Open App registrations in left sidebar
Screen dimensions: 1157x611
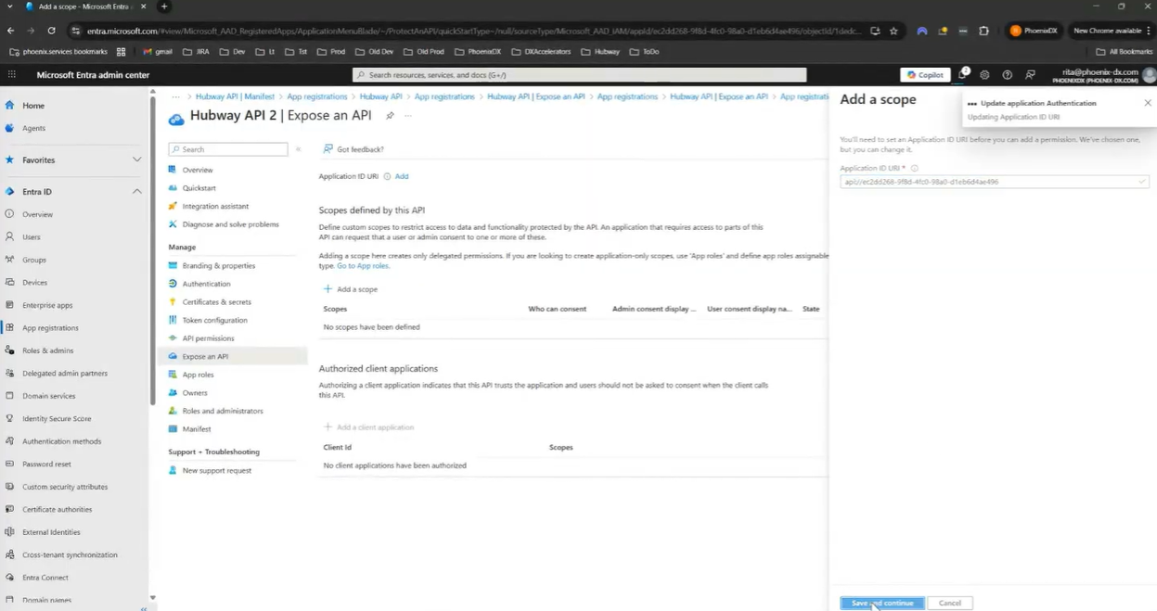pyautogui.click(x=50, y=328)
